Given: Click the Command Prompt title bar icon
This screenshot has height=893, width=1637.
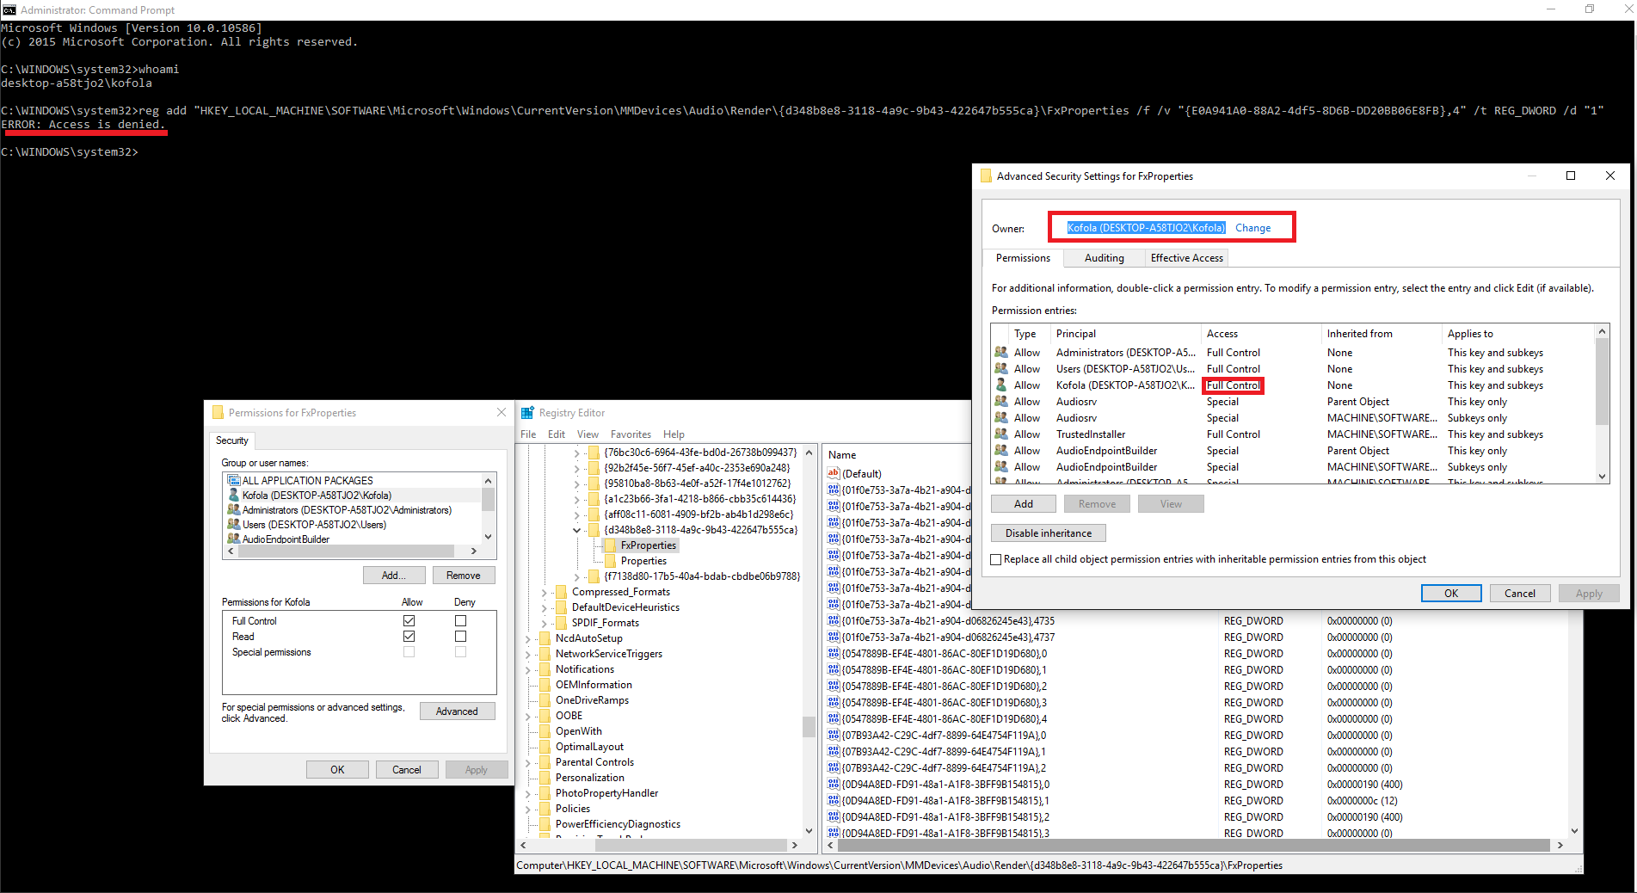Looking at the screenshot, I should coord(9,9).
